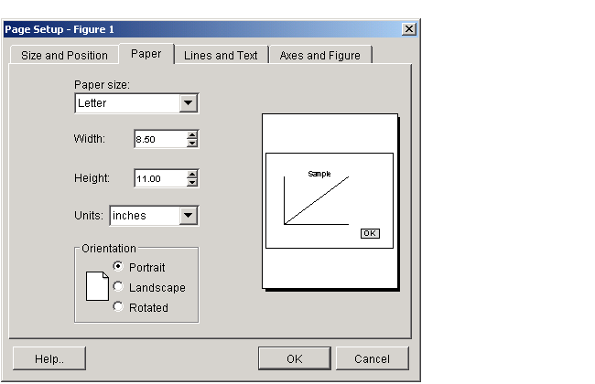Click the Height increase spinner arrow
The height and width of the screenshot is (384, 595).
tap(192, 175)
